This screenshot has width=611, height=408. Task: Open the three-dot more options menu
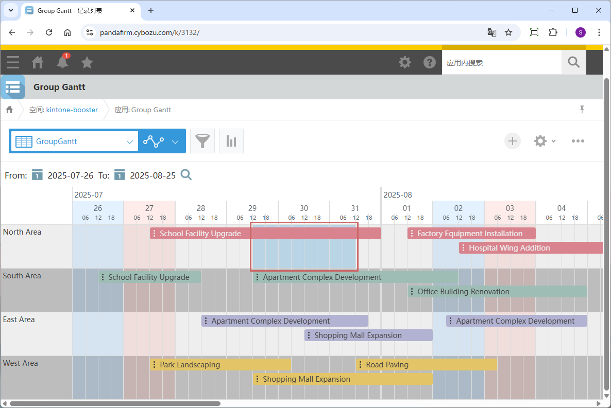click(578, 141)
